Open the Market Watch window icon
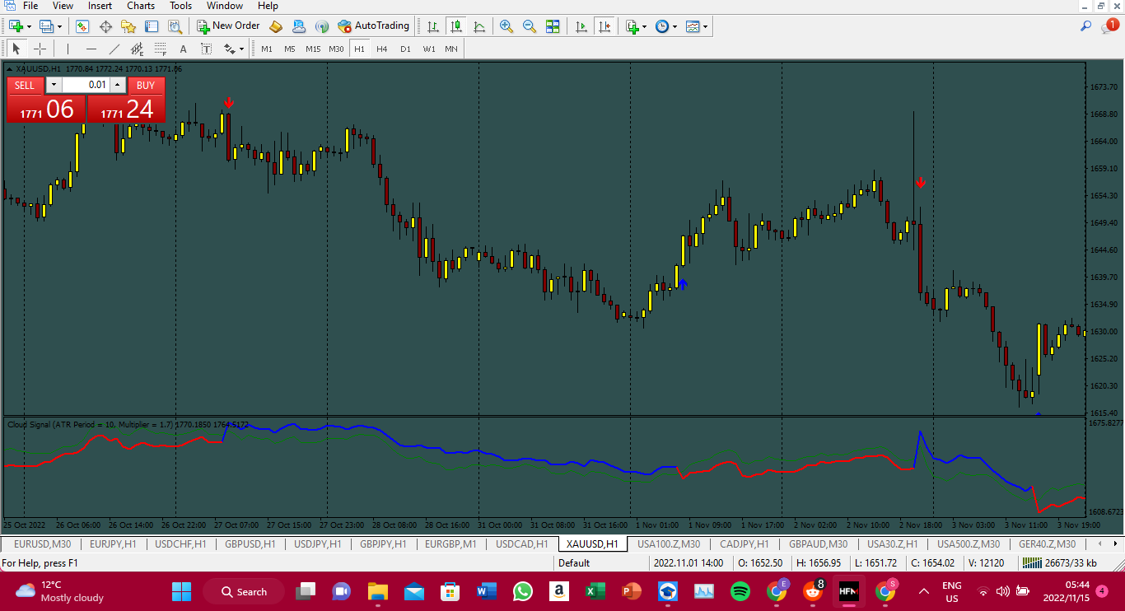The image size is (1125, 611). click(x=82, y=26)
